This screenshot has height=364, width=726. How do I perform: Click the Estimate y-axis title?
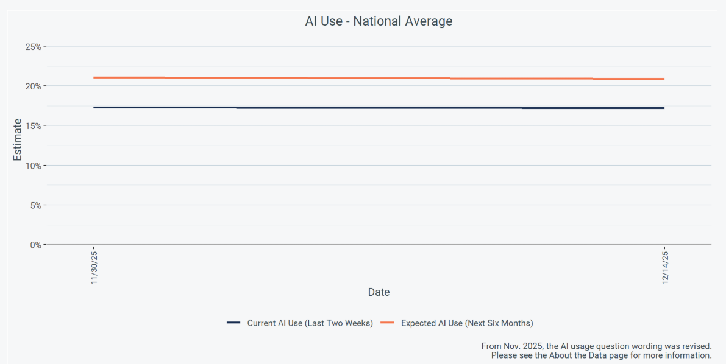[18, 139]
